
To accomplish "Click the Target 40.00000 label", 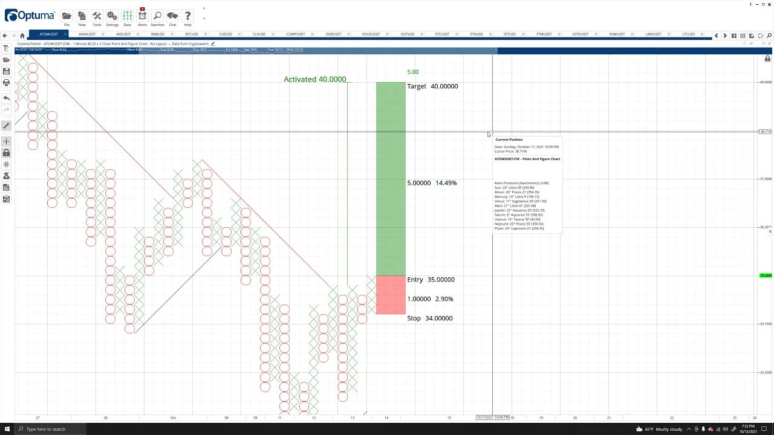I will [432, 86].
